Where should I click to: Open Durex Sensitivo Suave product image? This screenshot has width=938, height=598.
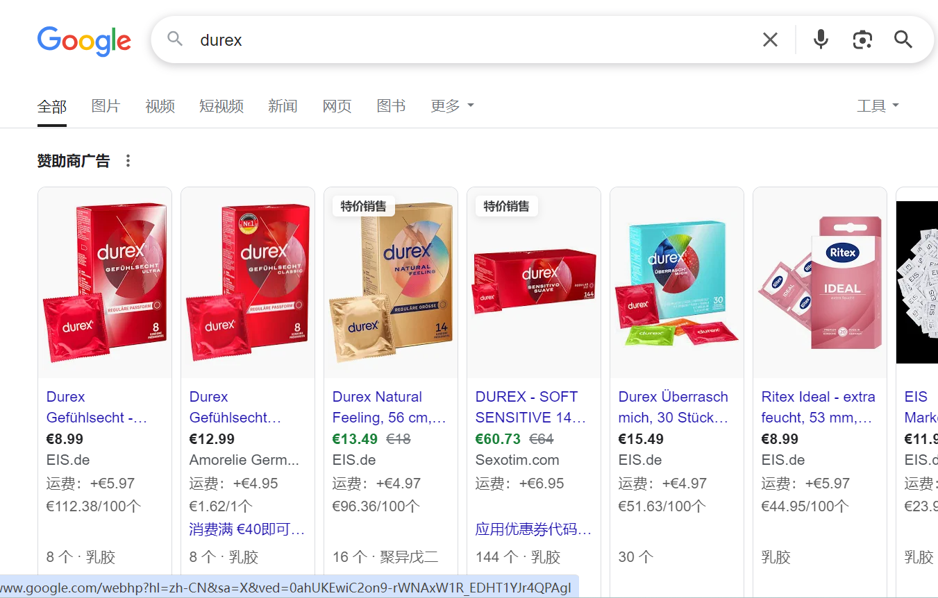534,283
